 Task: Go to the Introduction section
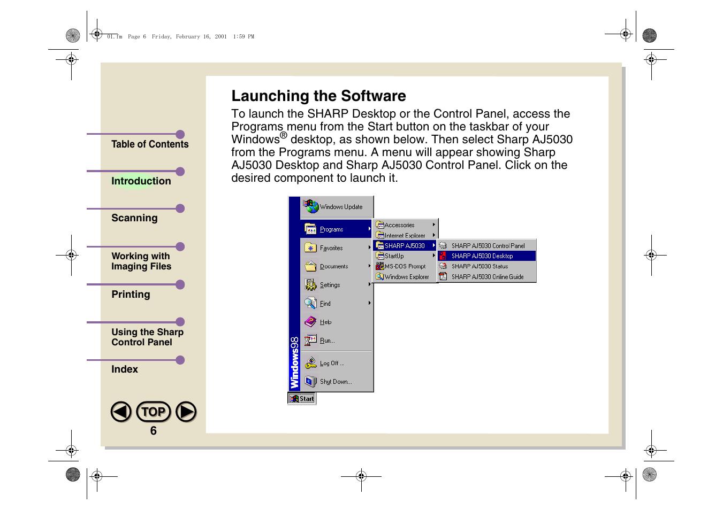(x=141, y=181)
